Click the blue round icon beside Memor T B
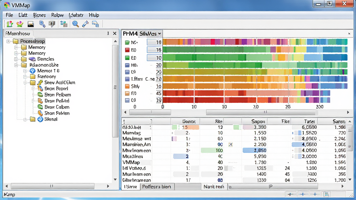 [x=33, y=71]
